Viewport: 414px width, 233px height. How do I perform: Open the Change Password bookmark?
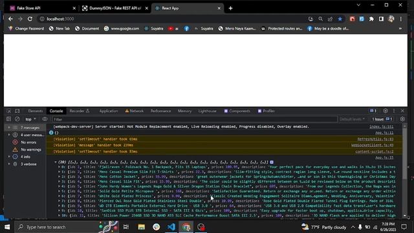(x=26, y=28)
